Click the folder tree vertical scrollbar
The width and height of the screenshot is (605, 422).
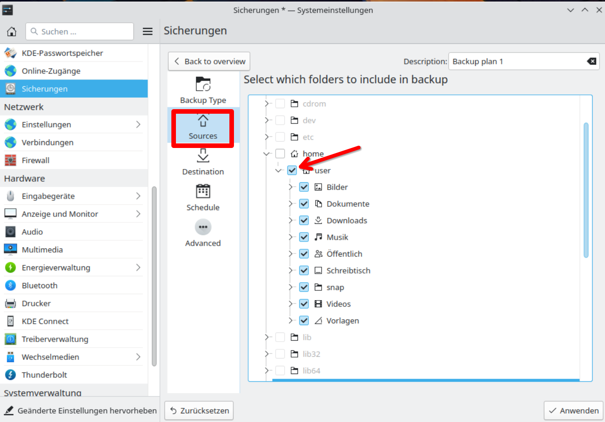point(586,190)
